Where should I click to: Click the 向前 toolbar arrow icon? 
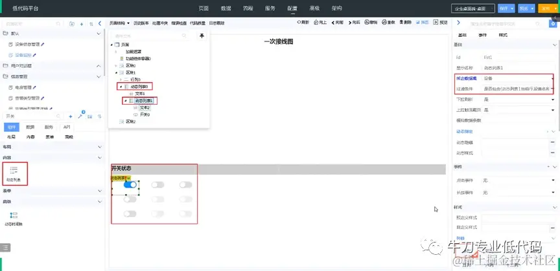point(333,22)
